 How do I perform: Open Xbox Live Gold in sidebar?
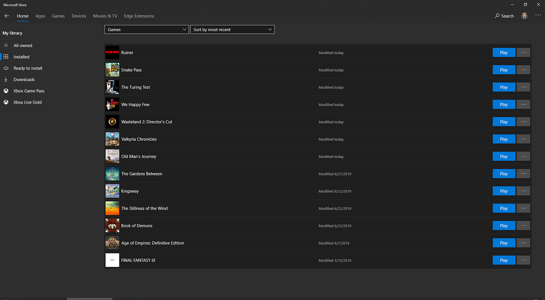pyautogui.click(x=27, y=102)
